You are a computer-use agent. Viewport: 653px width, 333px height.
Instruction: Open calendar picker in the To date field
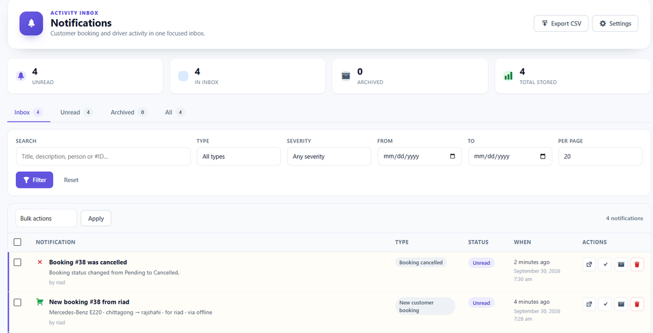pyautogui.click(x=543, y=157)
